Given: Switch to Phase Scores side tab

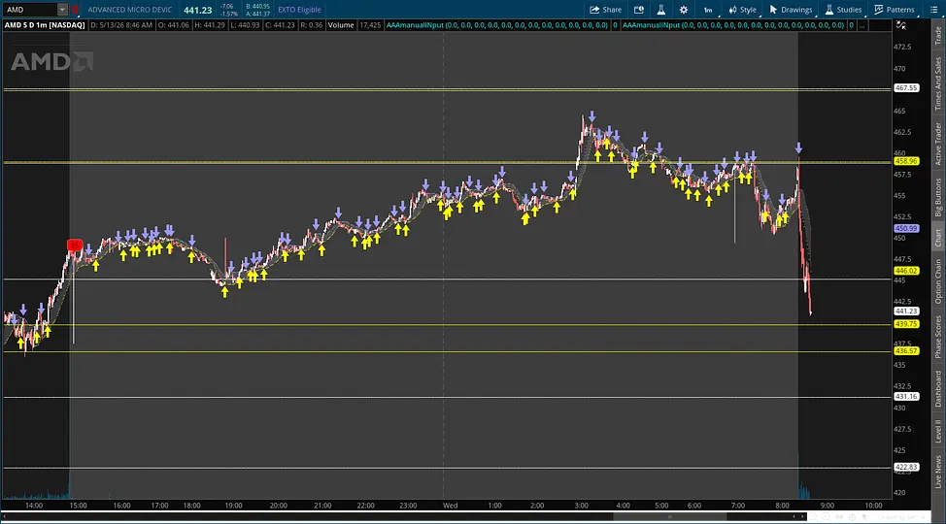Looking at the screenshot, I should (938, 337).
